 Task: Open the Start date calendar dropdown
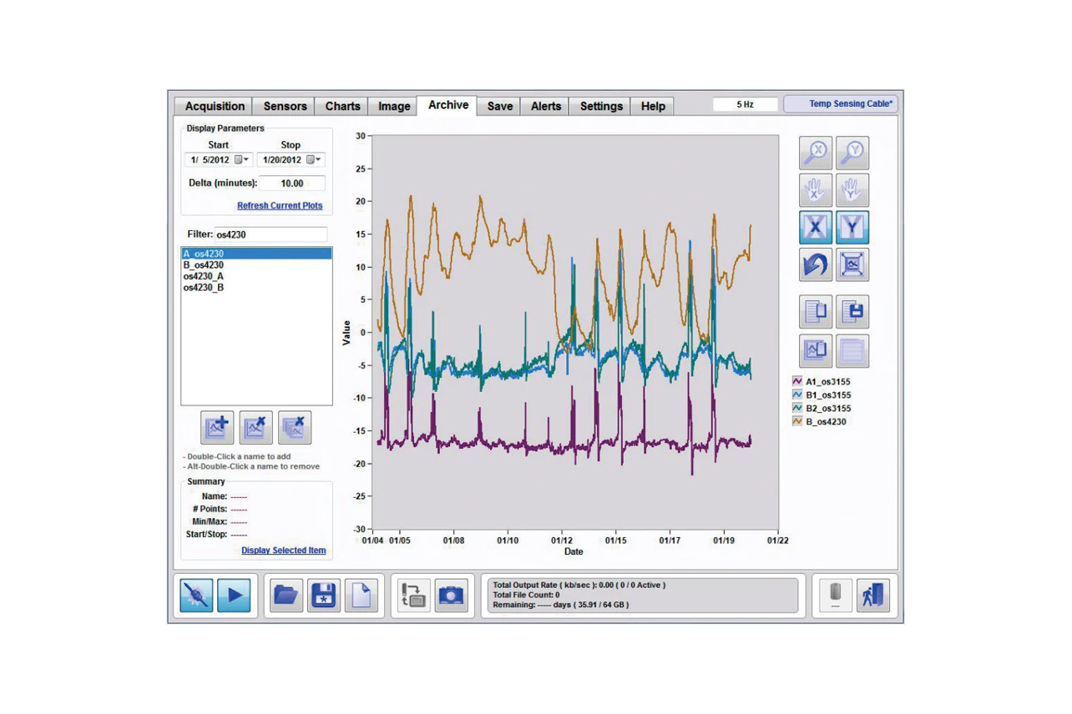[x=242, y=159]
